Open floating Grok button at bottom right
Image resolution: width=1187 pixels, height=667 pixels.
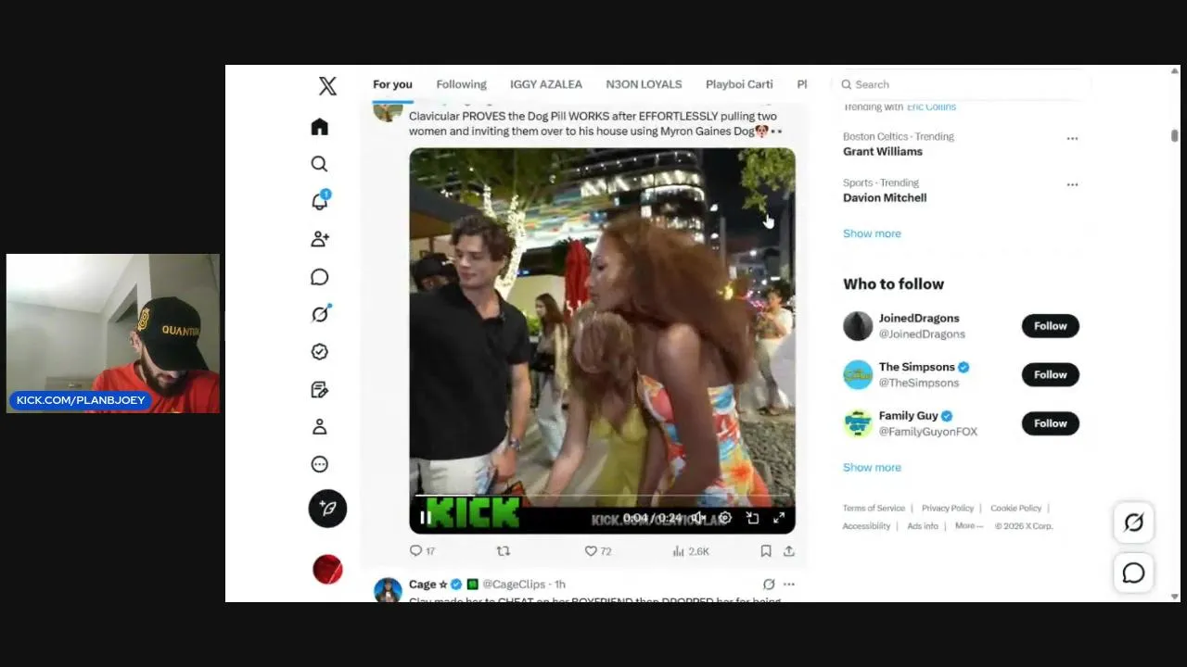tap(1133, 522)
